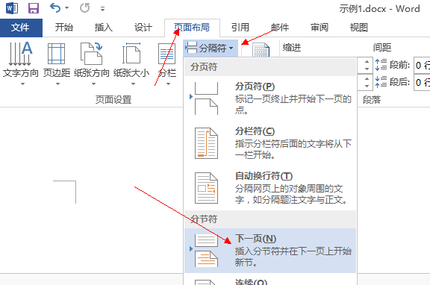
Task: Decrease the upper indent spinner value
Action: (x=367, y=69)
